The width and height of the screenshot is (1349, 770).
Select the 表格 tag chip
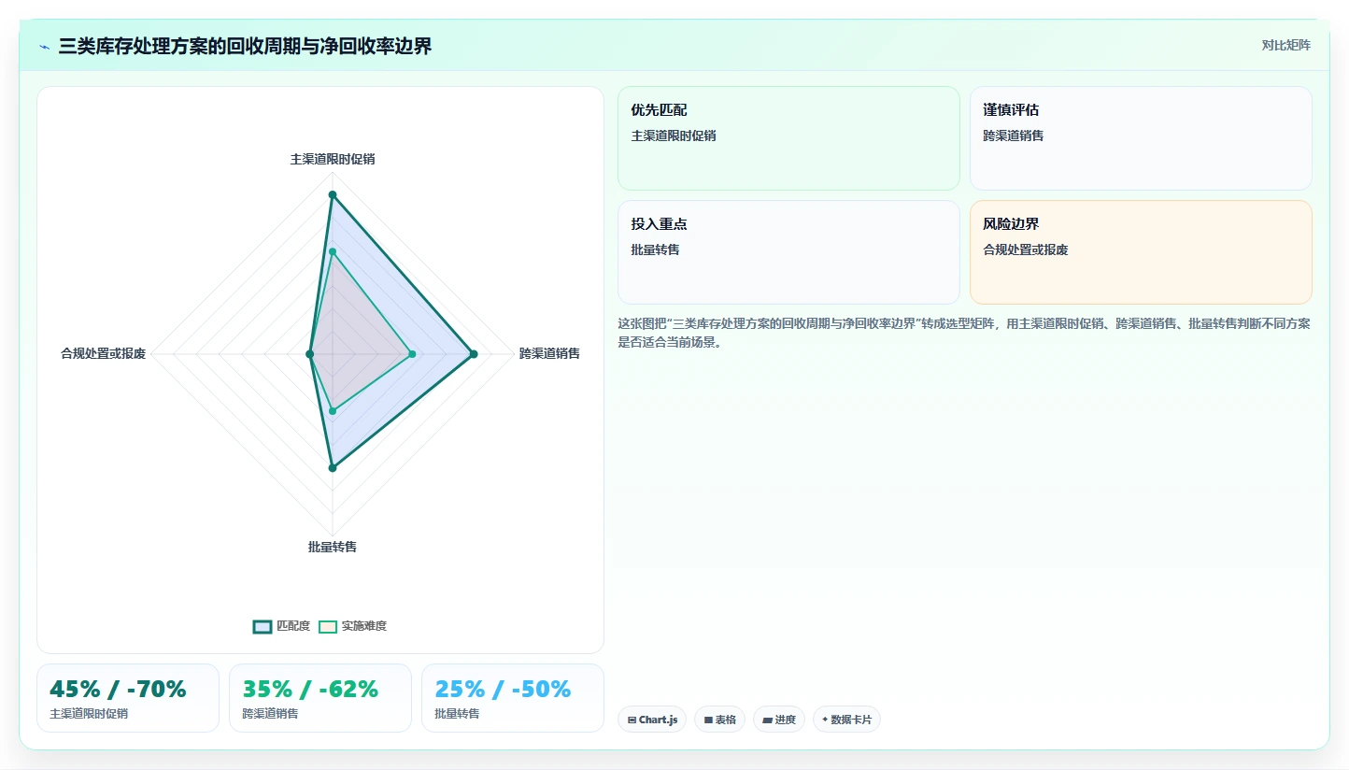click(x=719, y=720)
